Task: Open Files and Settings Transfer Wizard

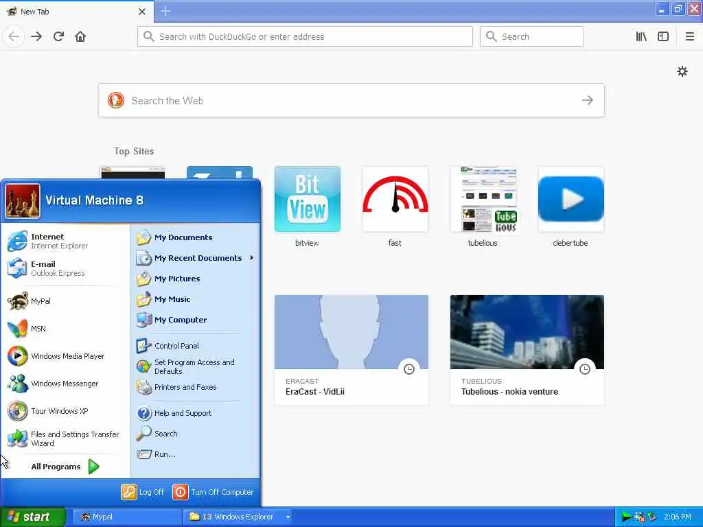Action: tap(65, 438)
